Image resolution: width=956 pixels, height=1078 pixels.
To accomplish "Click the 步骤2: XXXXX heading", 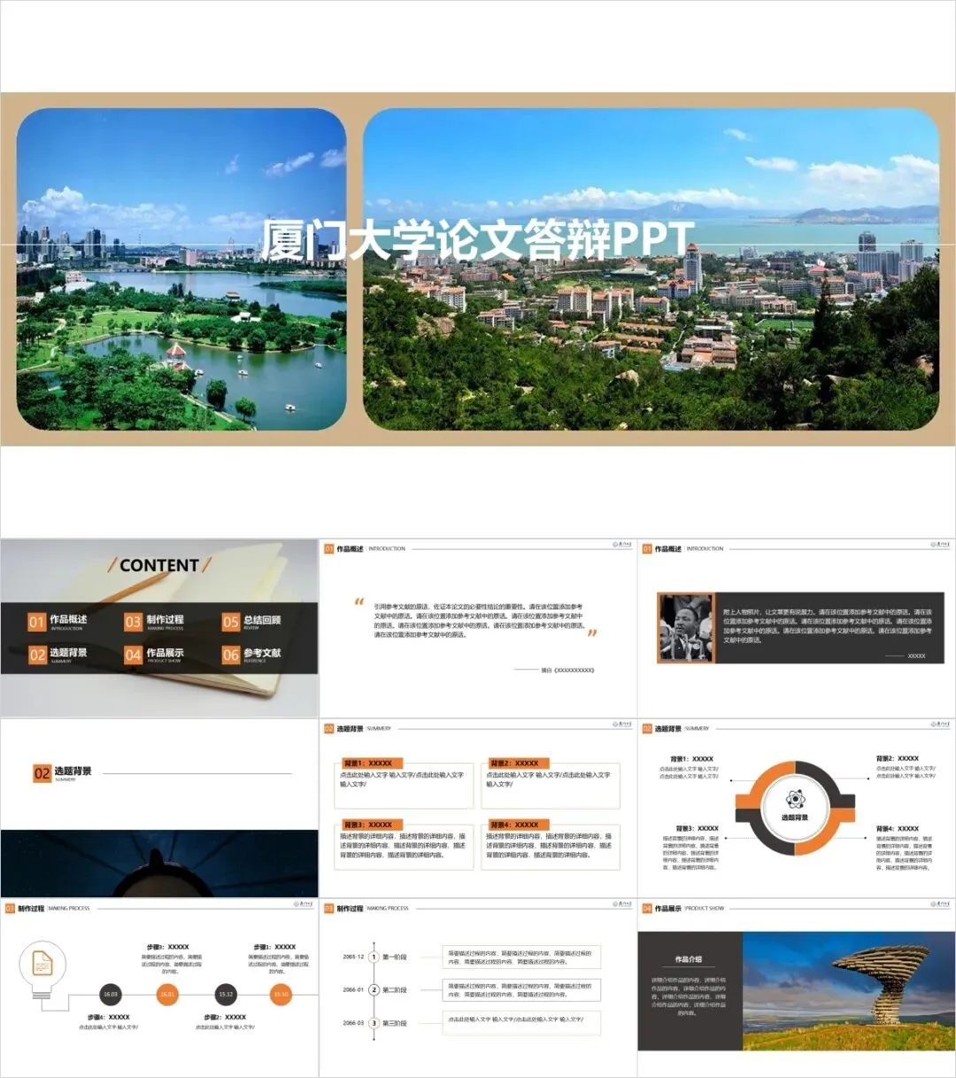I will [225, 1017].
